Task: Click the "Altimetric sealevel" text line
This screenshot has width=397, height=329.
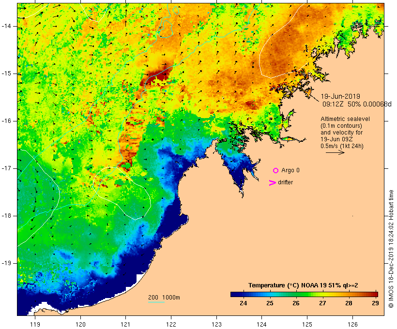Action: [345, 119]
